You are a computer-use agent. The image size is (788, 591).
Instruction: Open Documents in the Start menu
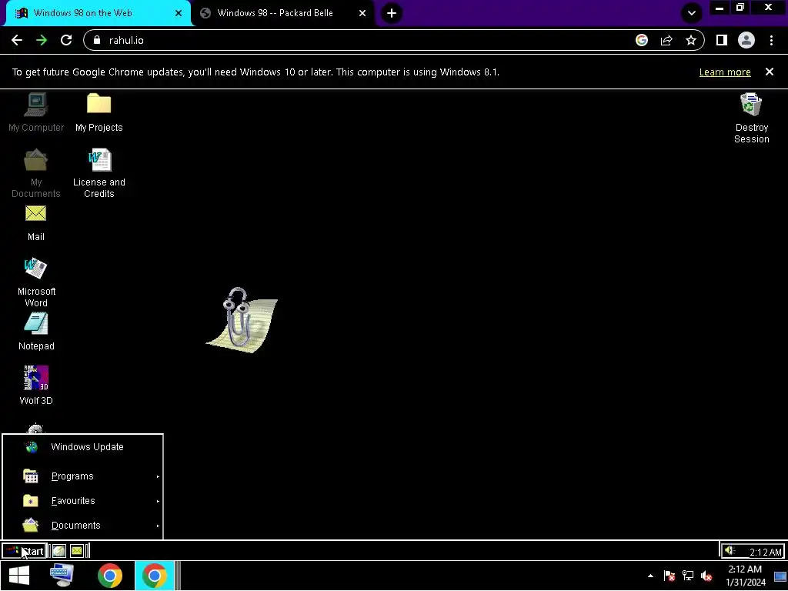[83, 525]
